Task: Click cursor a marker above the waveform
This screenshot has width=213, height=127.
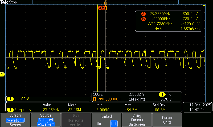Action: point(100,8)
